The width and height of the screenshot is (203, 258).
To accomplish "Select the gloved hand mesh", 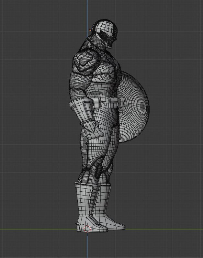I will tap(93, 130).
